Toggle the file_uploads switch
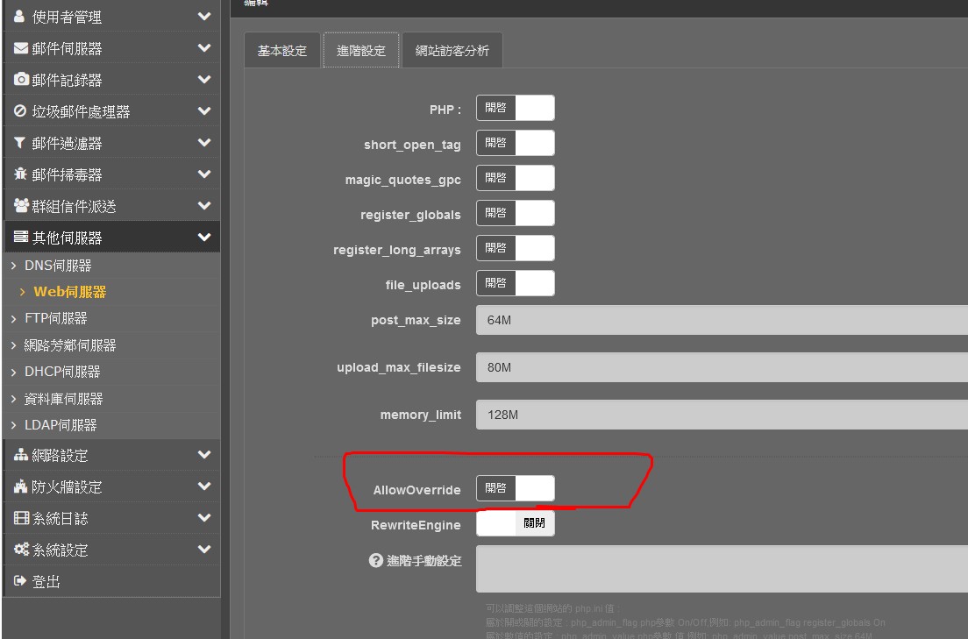Screen dimensions: 968x639 point(516,284)
